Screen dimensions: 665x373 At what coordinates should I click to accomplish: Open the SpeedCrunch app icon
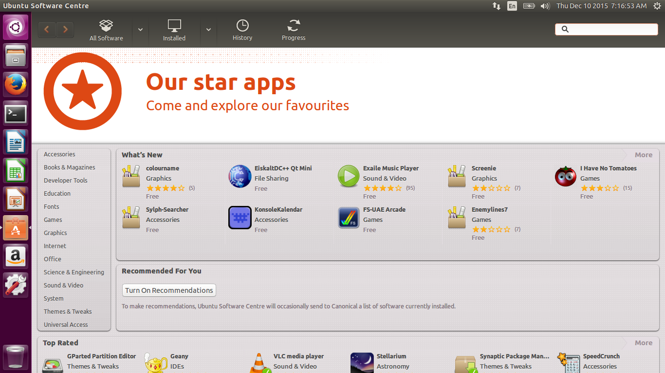569,363
